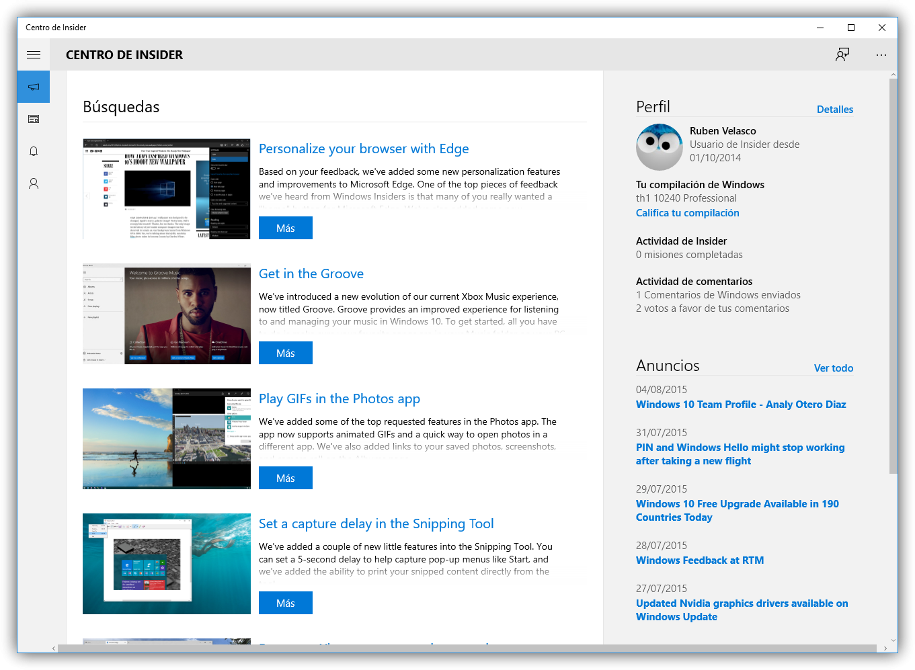Click 'Califica tu compilación' link
This screenshot has height=670, width=915.
click(x=688, y=213)
